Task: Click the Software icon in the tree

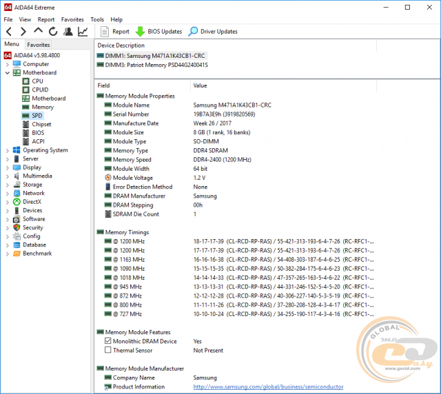Action: (17, 219)
